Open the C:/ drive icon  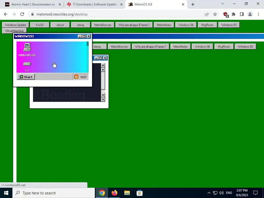click(27, 67)
